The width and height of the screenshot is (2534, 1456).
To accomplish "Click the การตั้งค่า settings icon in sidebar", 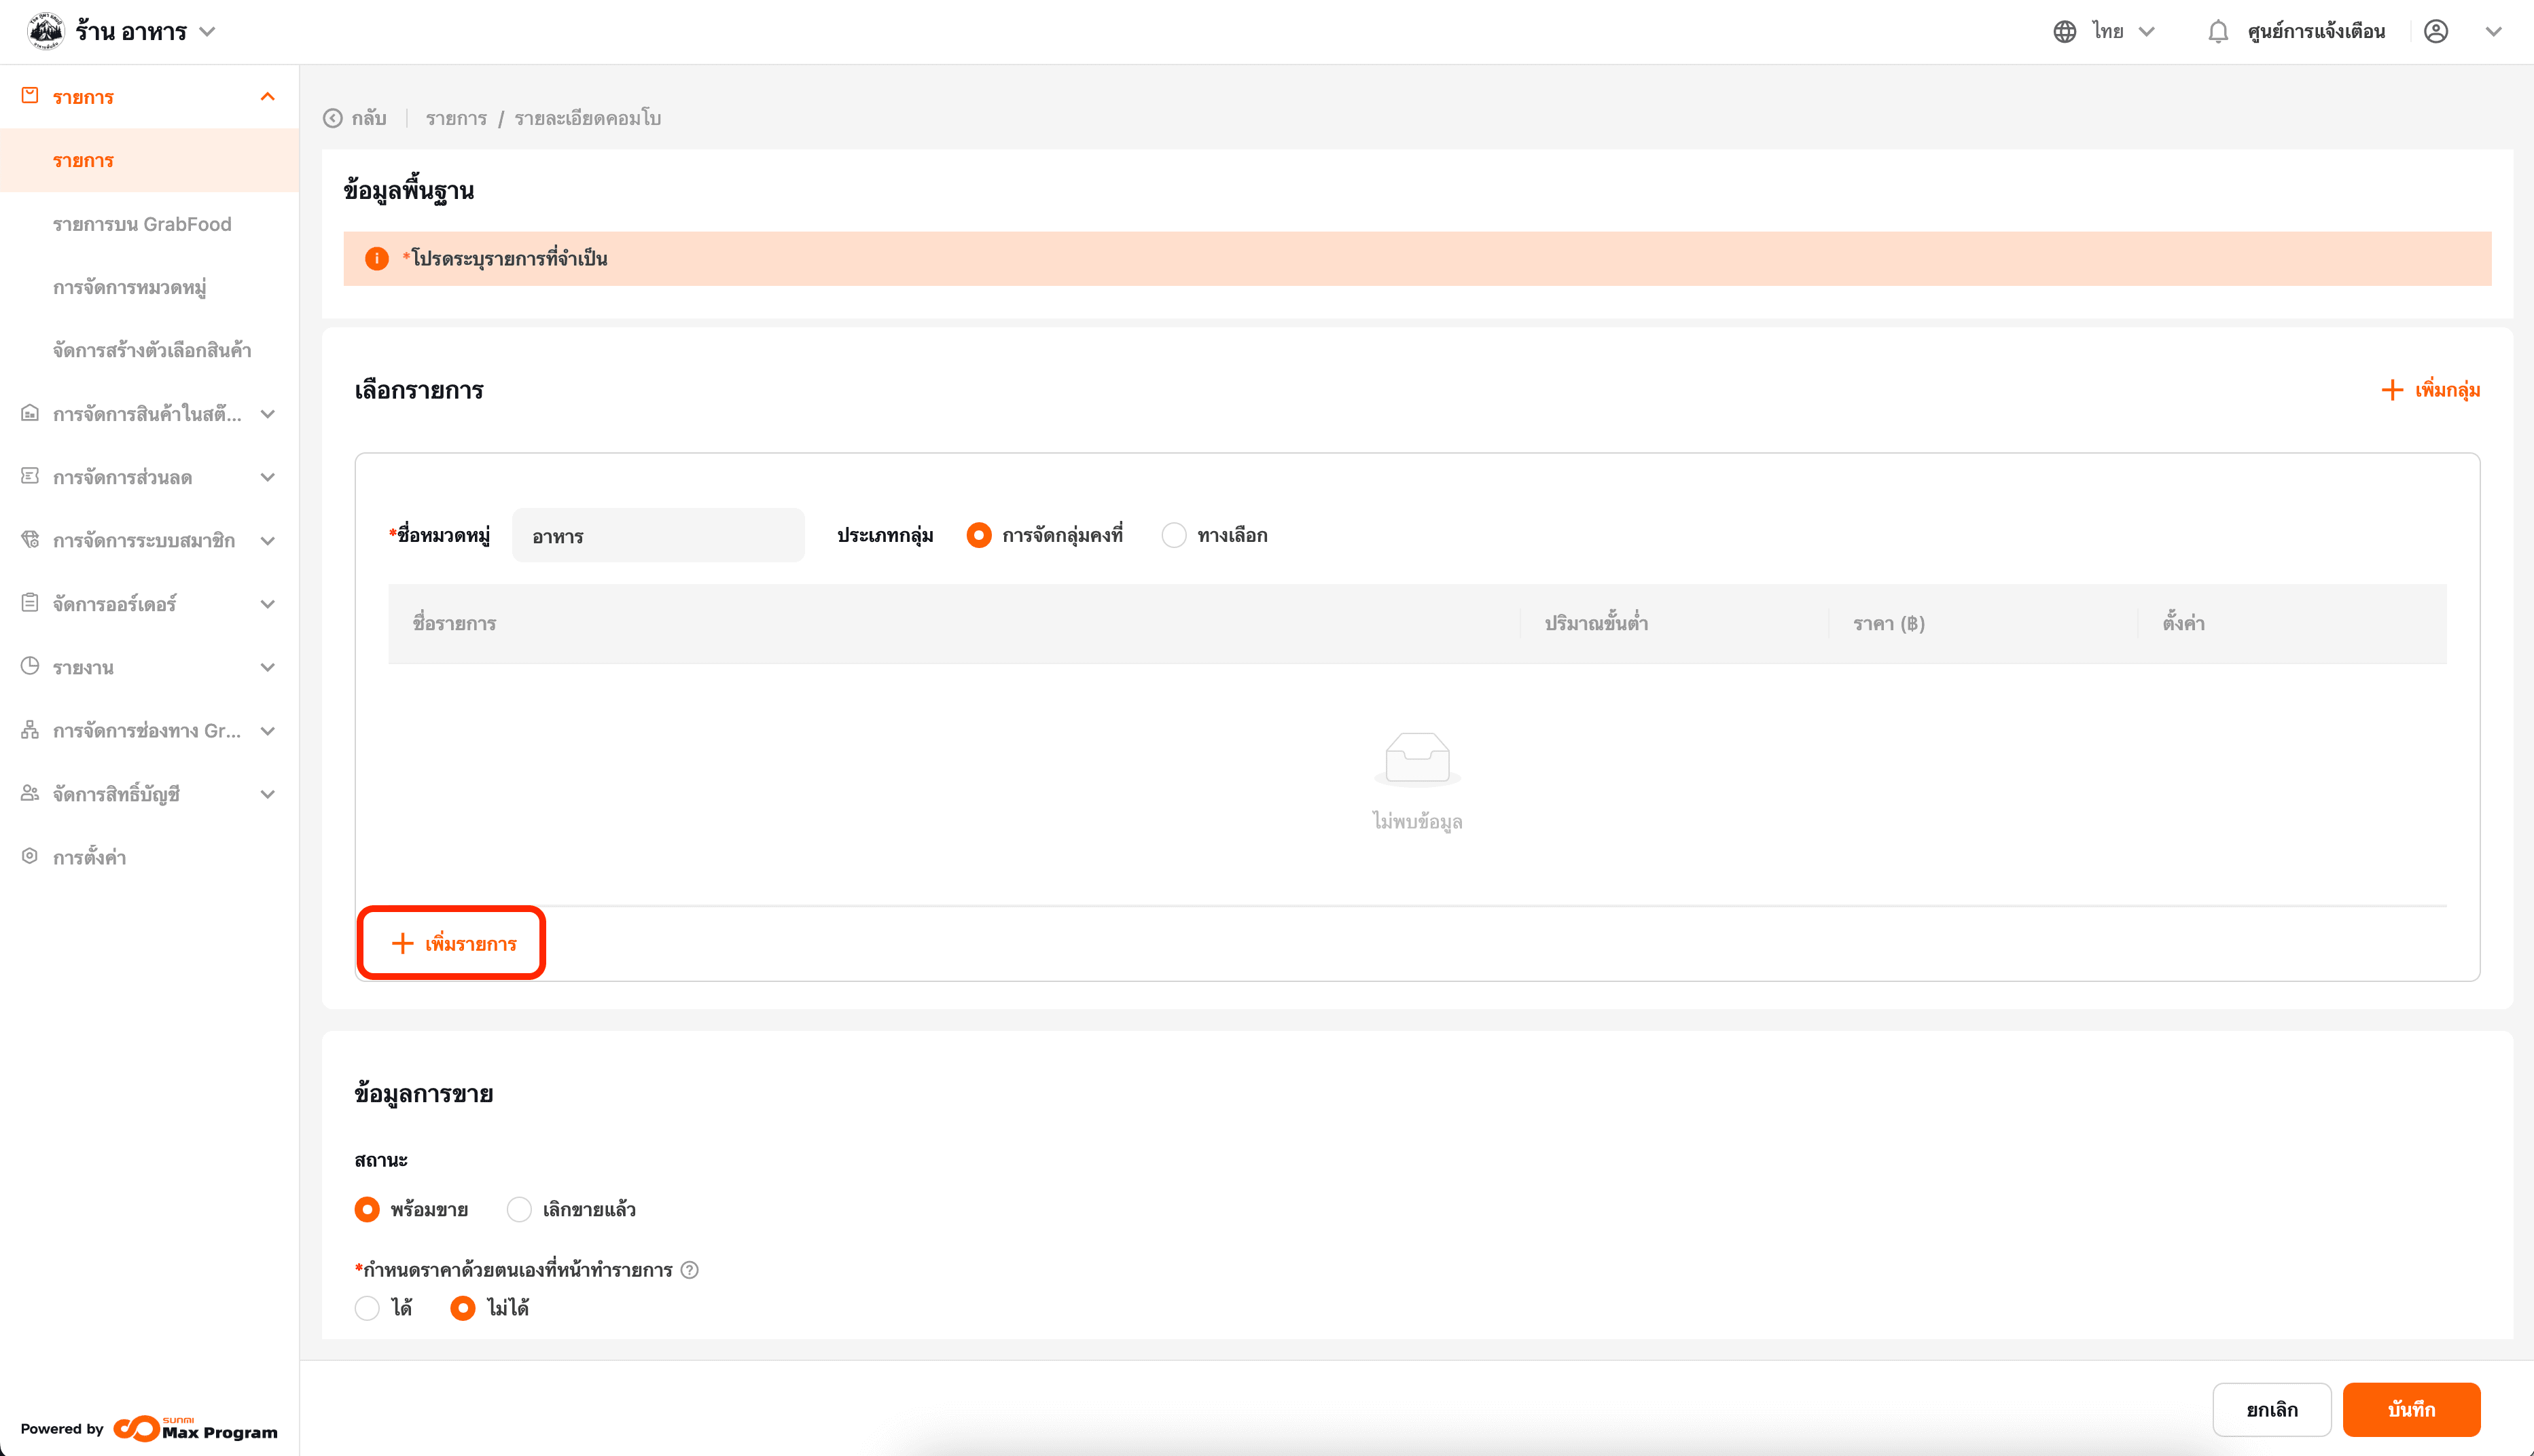I will pyautogui.click(x=30, y=856).
